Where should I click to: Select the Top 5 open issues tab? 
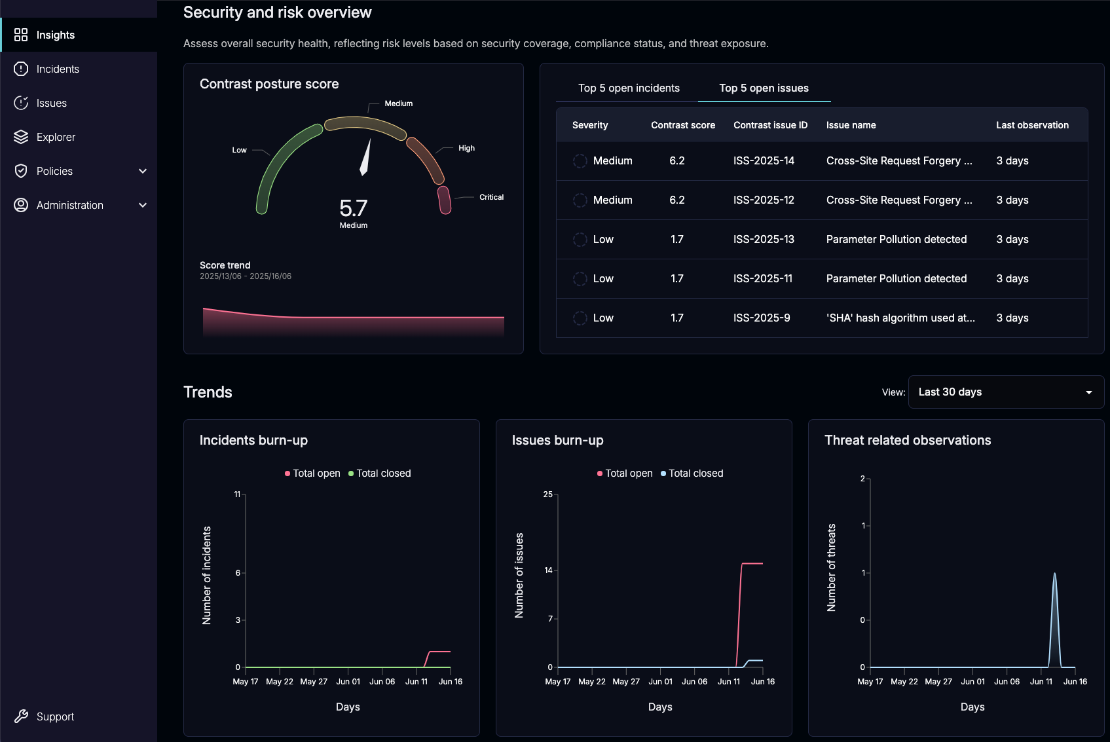(x=764, y=88)
